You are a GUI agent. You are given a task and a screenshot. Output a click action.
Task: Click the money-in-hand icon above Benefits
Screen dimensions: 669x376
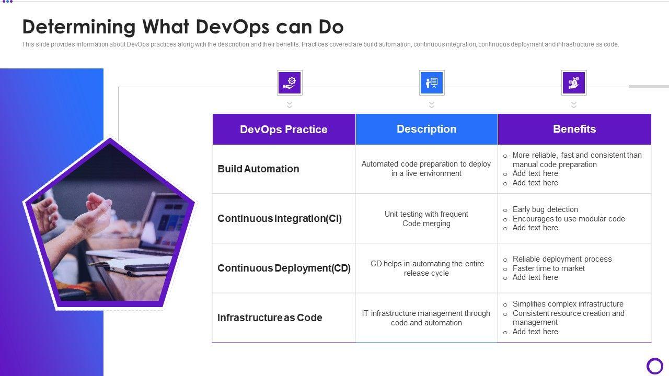click(574, 83)
